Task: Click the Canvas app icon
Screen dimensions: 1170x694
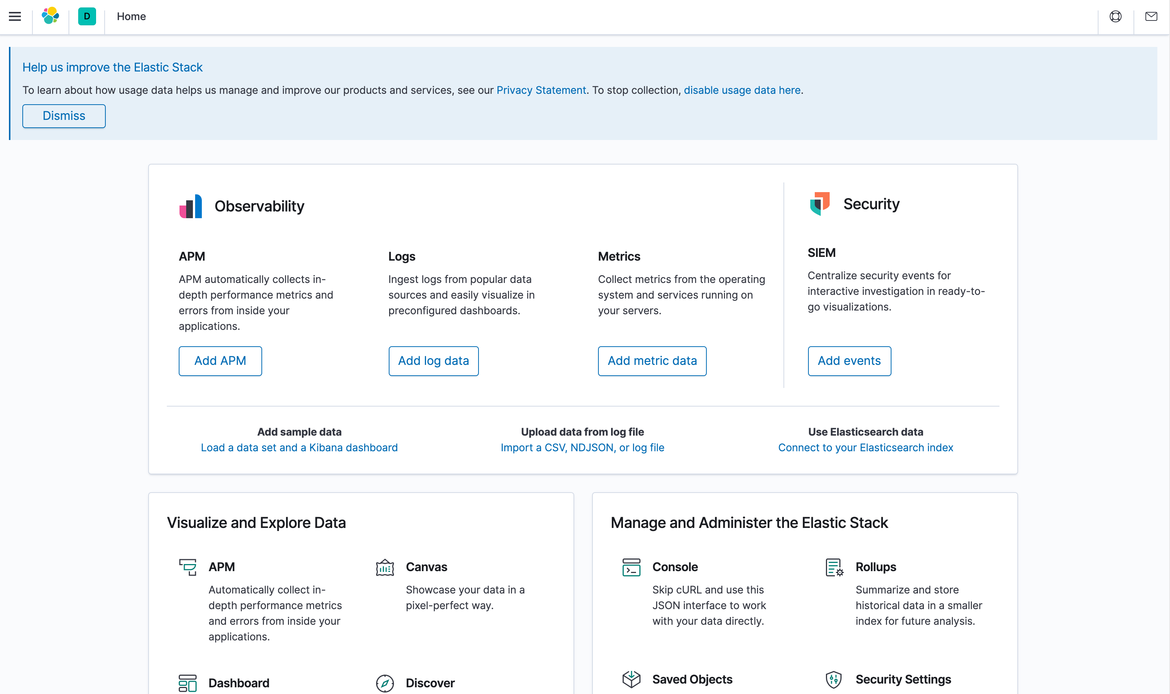Action: (x=385, y=568)
